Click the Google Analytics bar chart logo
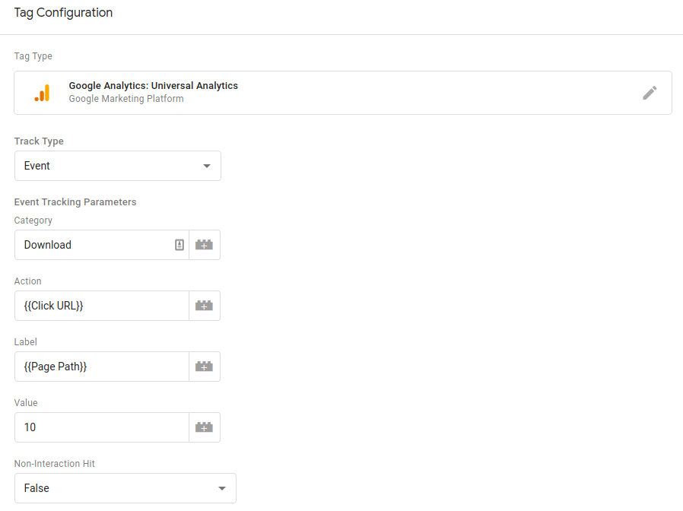 coord(42,93)
